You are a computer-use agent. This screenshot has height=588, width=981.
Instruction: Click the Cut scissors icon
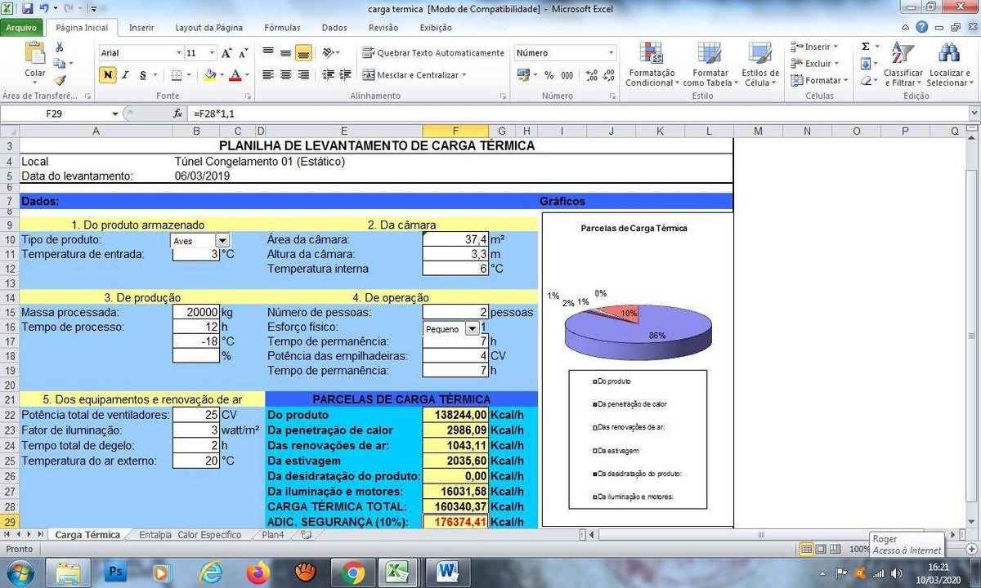click(x=60, y=47)
